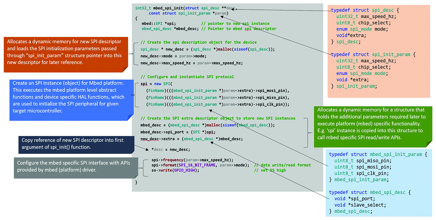Click the PinName line ending in '->spi_clk_pin));'
This screenshot has height=220, width=436.
tap(218, 104)
